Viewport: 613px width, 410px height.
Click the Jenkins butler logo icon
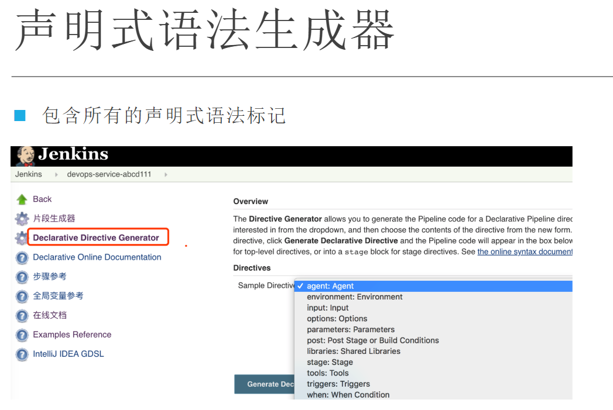pos(26,156)
